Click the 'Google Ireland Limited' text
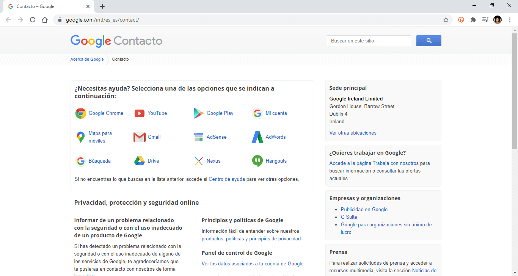This screenshot has width=518, height=276. (x=356, y=99)
